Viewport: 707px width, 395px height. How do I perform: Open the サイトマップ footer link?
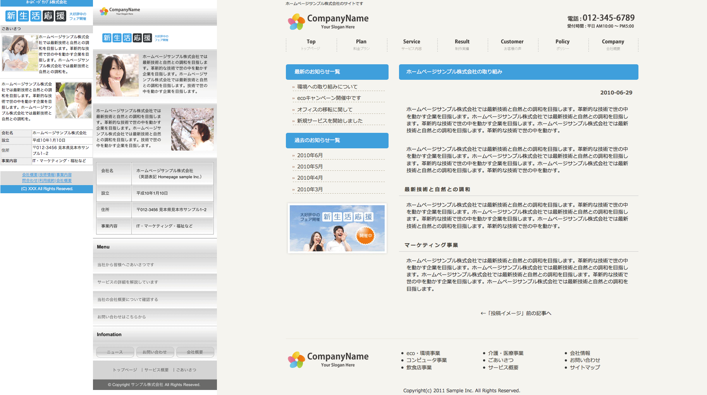[585, 367]
